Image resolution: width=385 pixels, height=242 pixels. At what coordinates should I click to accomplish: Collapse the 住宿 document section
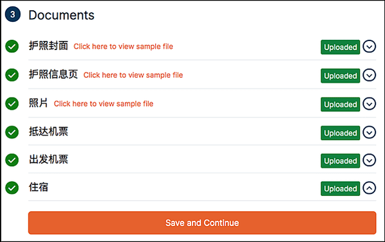[x=369, y=188]
